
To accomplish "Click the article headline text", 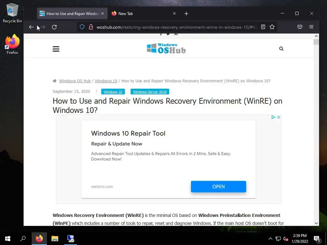I will click(x=167, y=105).
